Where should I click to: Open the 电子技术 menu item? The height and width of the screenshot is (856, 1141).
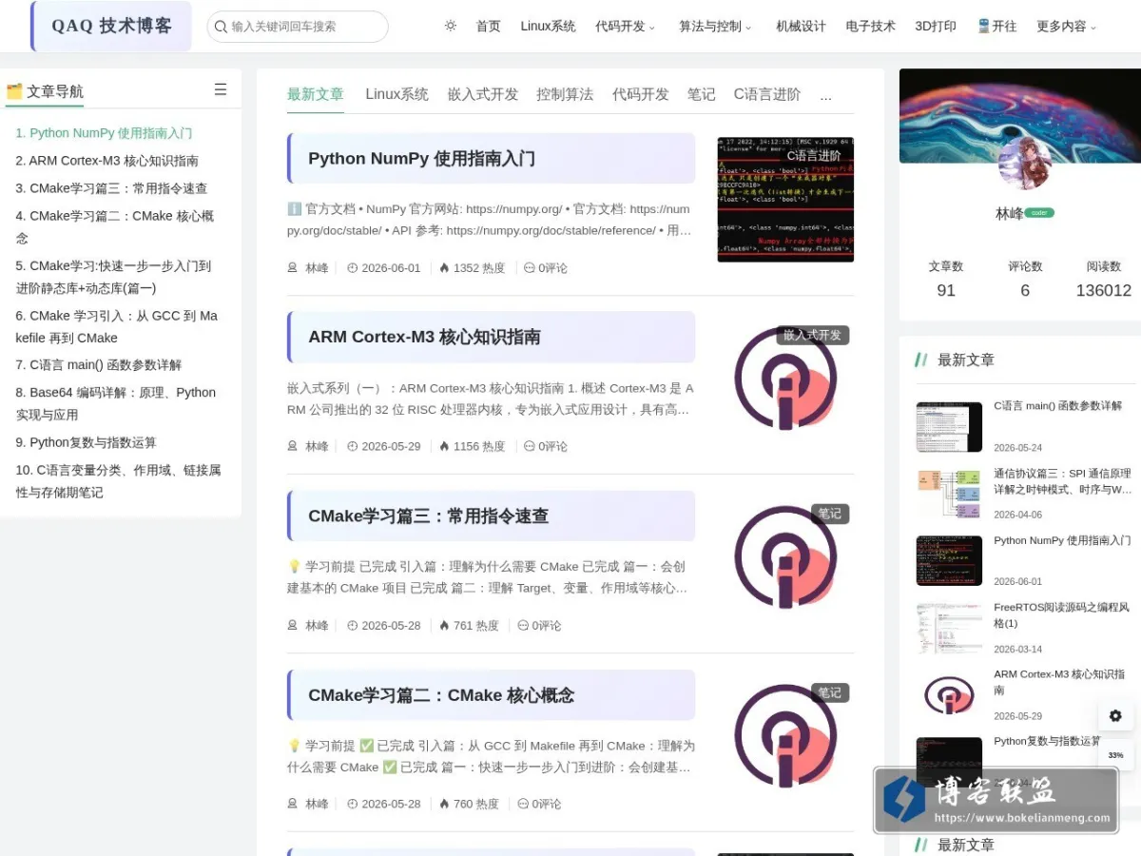point(870,26)
